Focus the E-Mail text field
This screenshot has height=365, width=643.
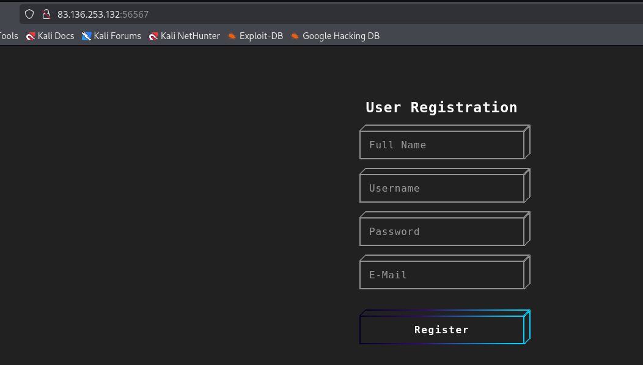pos(441,275)
